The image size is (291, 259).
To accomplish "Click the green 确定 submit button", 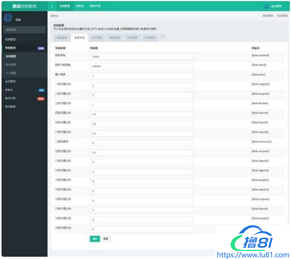I will [x=95, y=239].
